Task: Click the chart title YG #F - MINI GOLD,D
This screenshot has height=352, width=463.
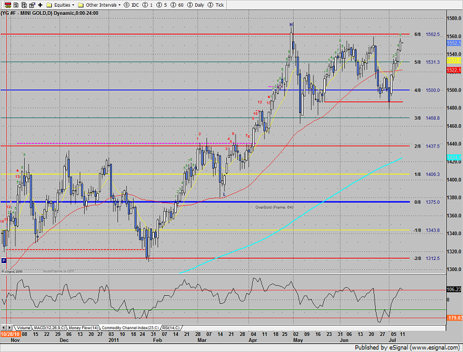Action: point(27,13)
